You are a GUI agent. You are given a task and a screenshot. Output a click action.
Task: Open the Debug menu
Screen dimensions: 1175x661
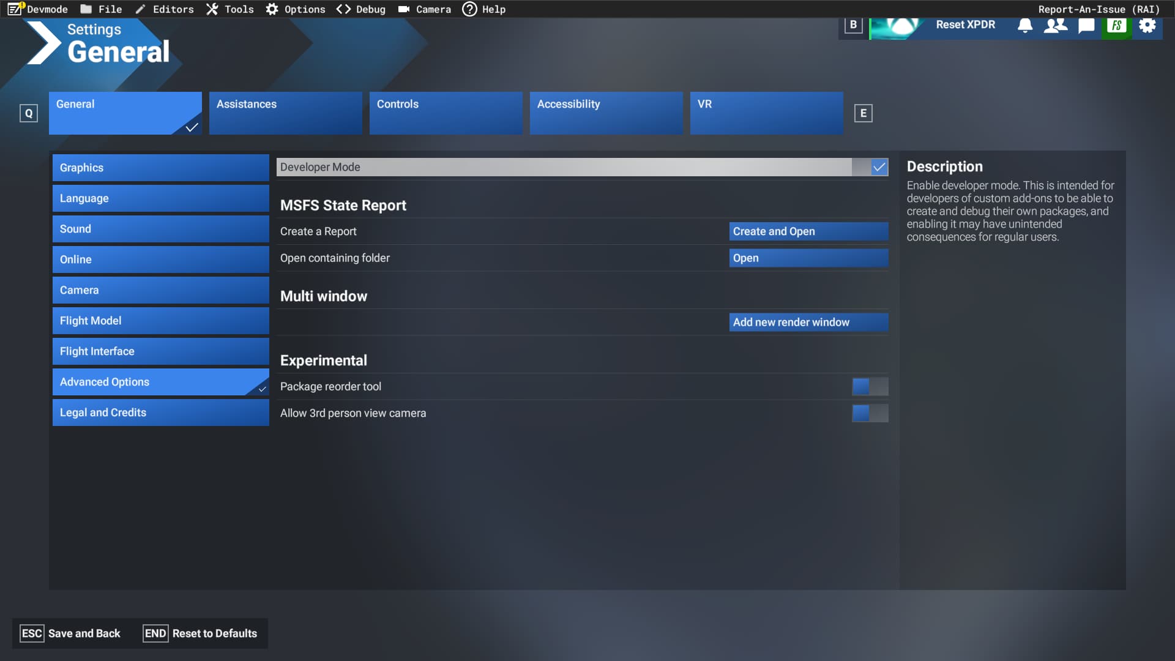(x=361, y=9)
